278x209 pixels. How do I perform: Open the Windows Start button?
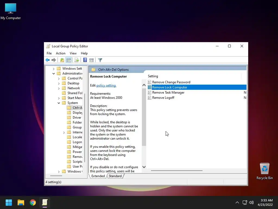(x=9, y=202)
